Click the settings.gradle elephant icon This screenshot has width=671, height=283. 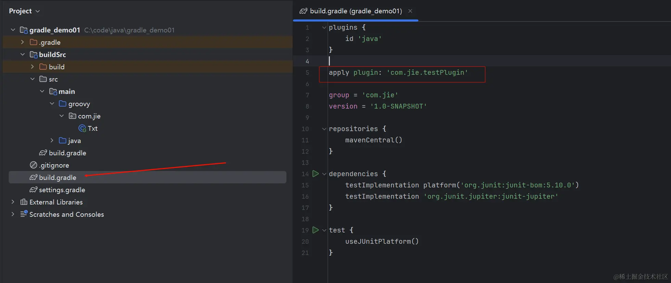click(x=34, y=190)
